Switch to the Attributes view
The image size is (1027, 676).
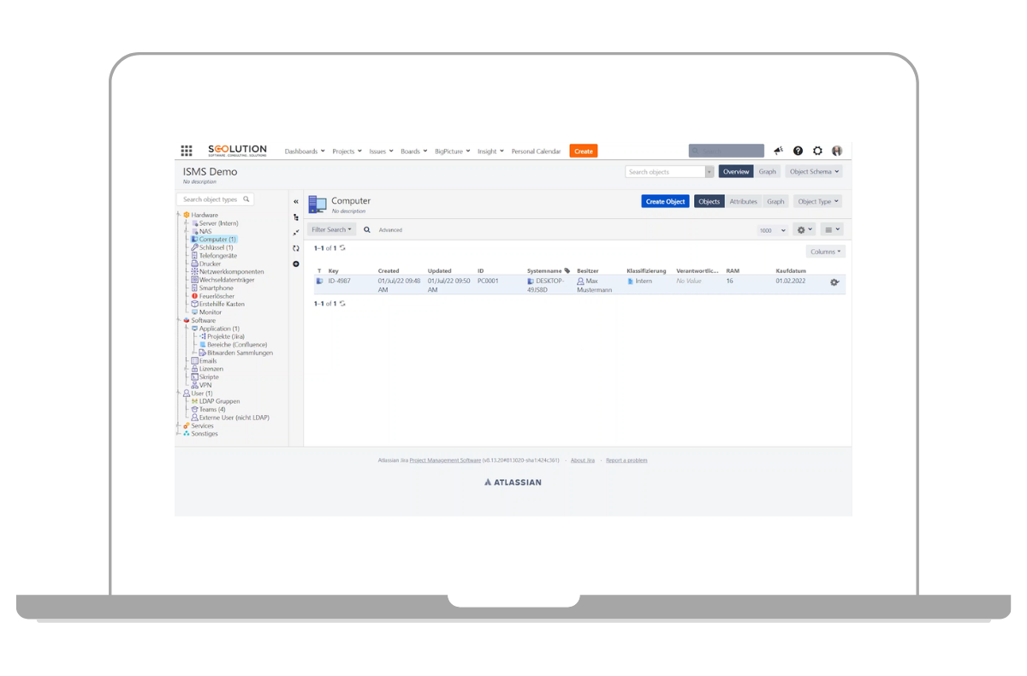click(743, 202)
